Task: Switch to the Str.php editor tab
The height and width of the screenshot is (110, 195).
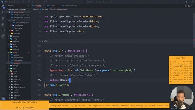Action: (x=52, y=6)
